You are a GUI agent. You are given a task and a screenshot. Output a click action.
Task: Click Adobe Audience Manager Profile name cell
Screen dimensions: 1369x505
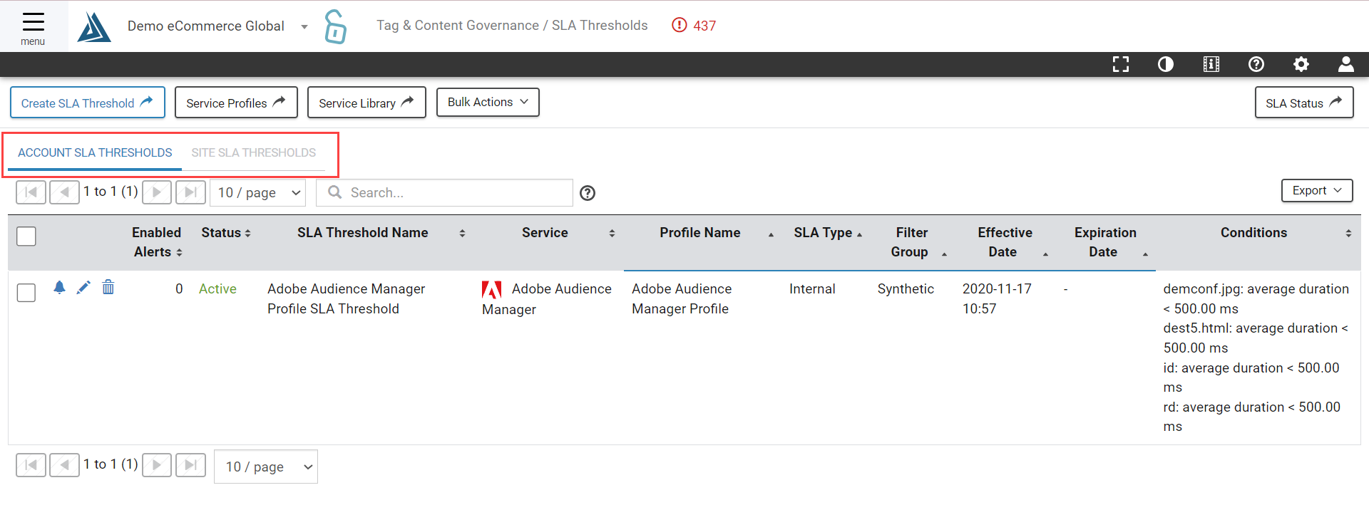682,298
